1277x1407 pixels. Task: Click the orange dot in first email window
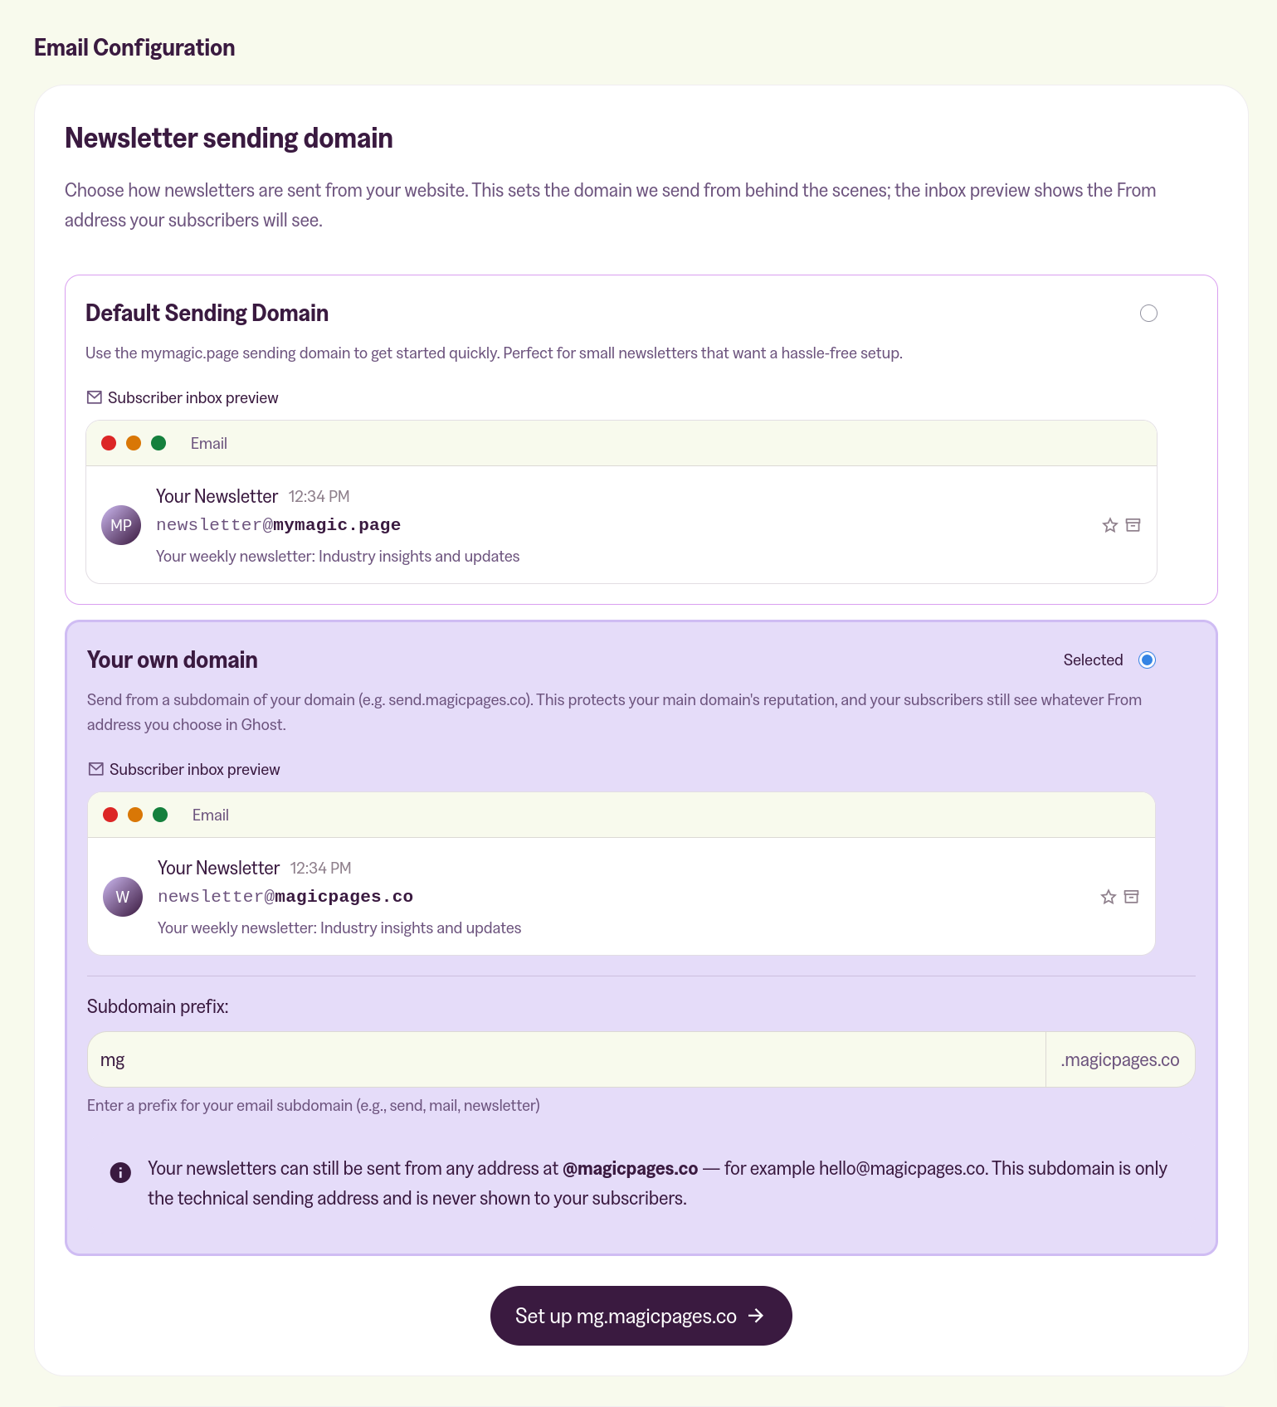pyautogui.click(x=134, y=443)
